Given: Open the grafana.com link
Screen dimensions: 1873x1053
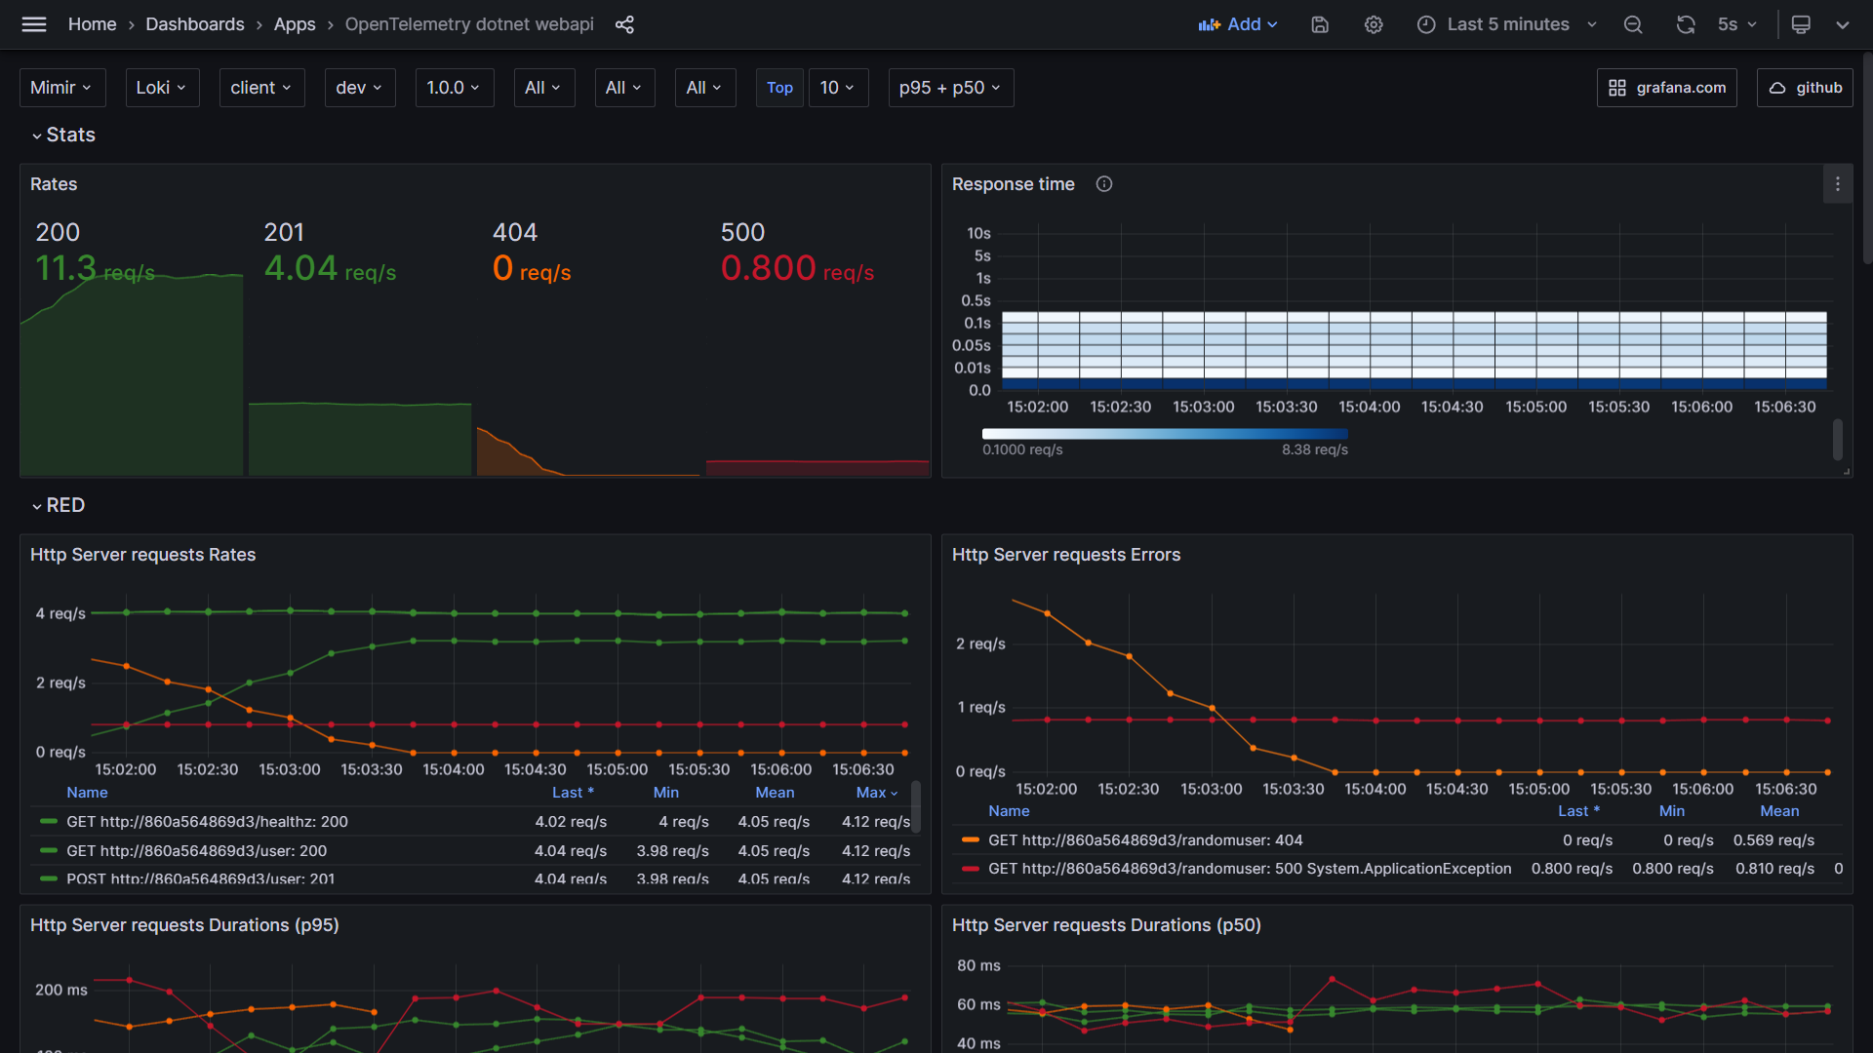Looking at the screenshot, I should coord(1666,88).
